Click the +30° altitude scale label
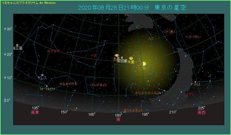Screen dimensions: 231x135 pos(8,29)
